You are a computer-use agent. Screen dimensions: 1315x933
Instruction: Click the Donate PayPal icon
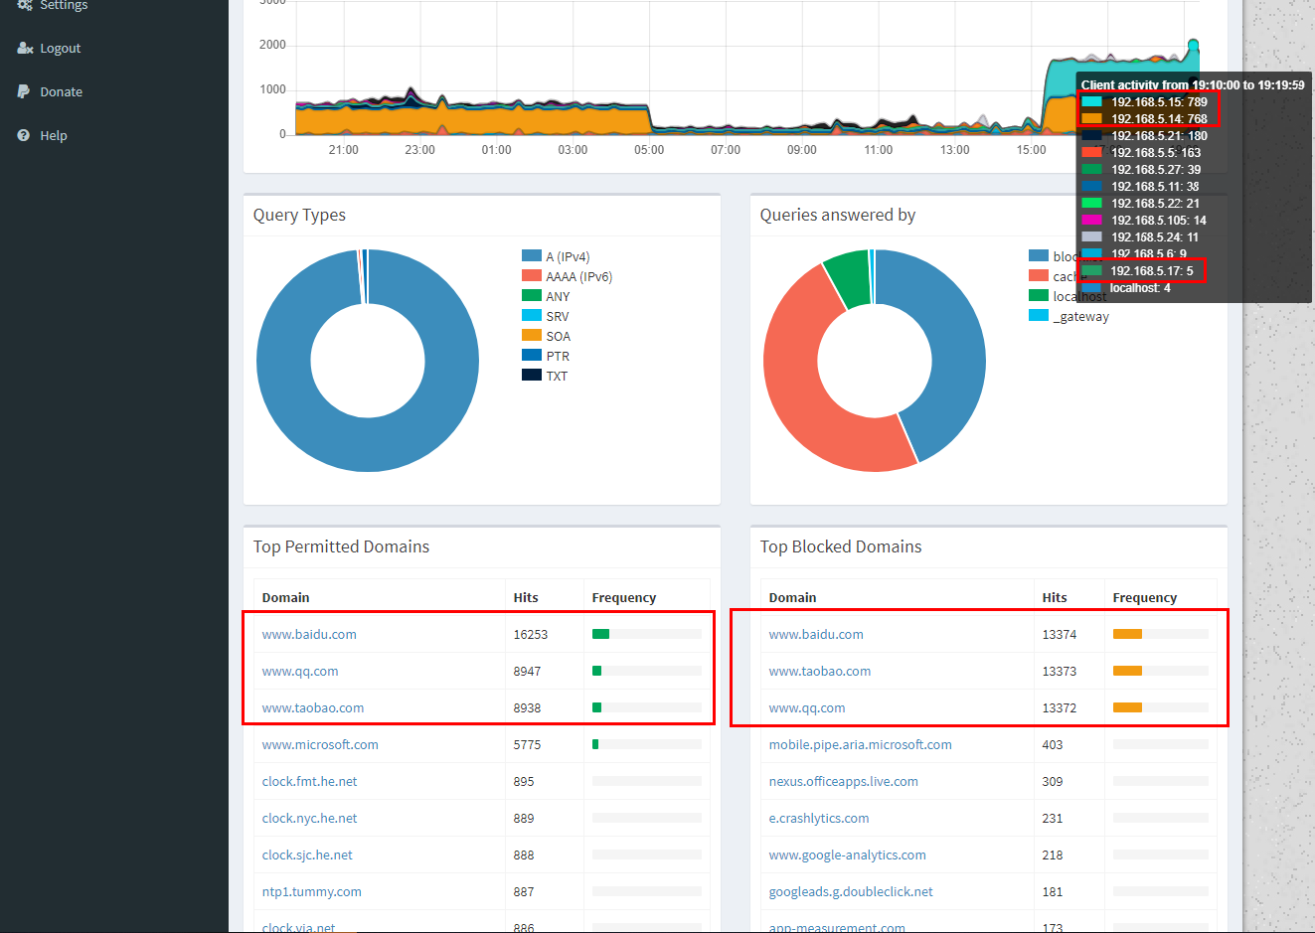click(24, 91)
